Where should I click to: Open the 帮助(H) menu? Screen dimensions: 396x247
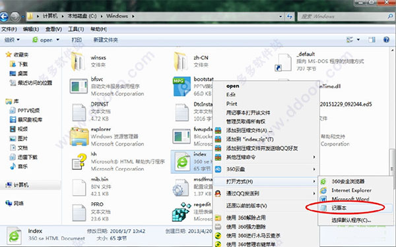(x=99, y=29)
